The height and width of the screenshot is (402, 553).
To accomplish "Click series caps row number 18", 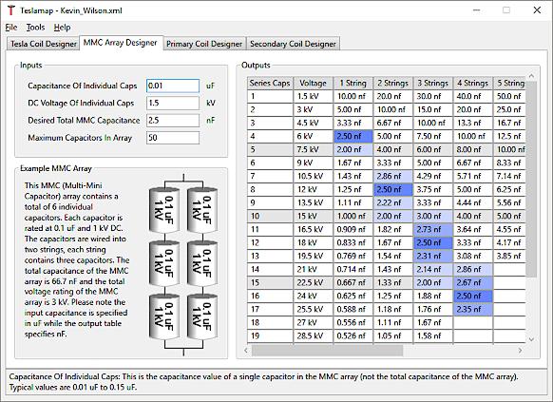I will (270, 322).
